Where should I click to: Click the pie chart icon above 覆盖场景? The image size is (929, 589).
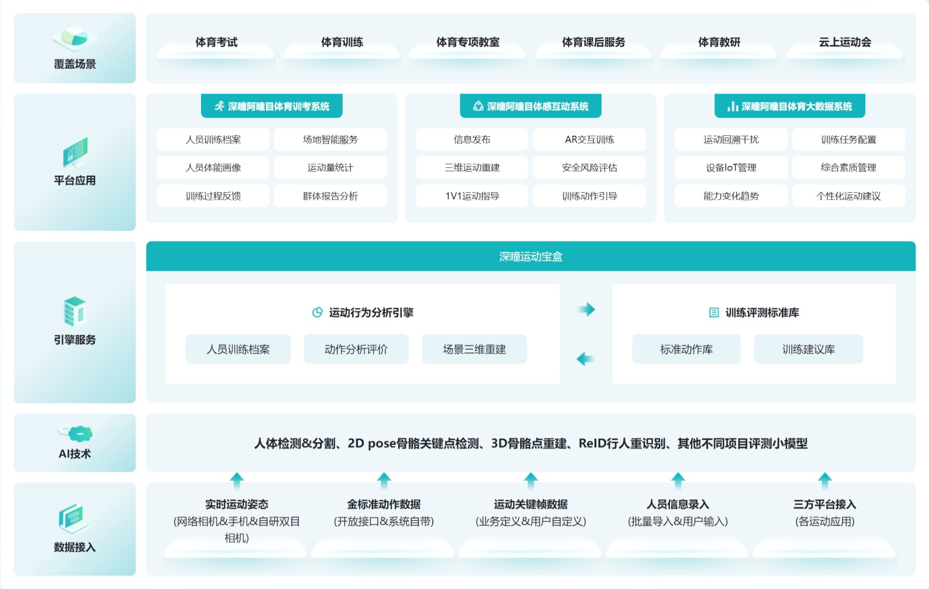click(75, 37)
